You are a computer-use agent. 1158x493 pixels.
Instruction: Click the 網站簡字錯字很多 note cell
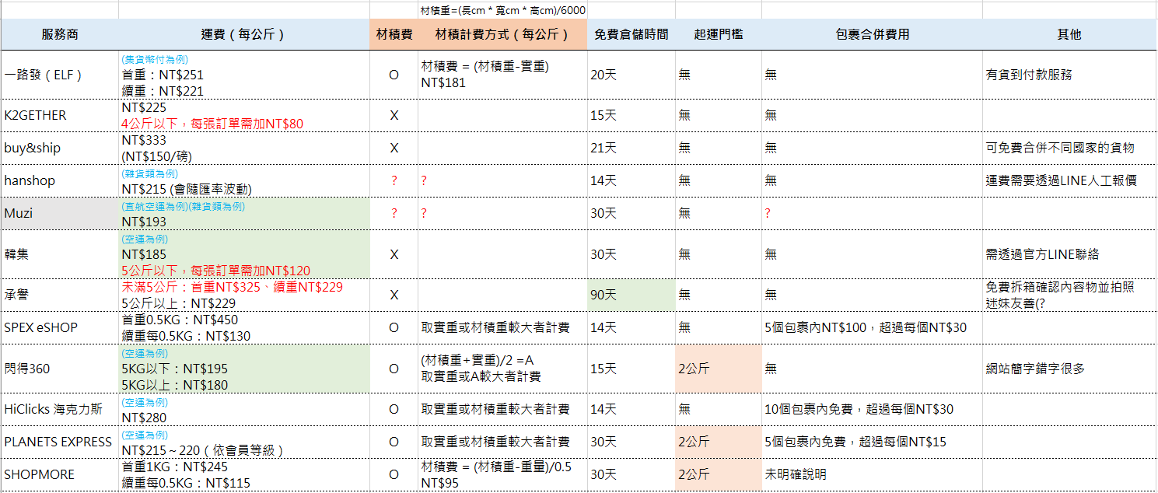1069,369
